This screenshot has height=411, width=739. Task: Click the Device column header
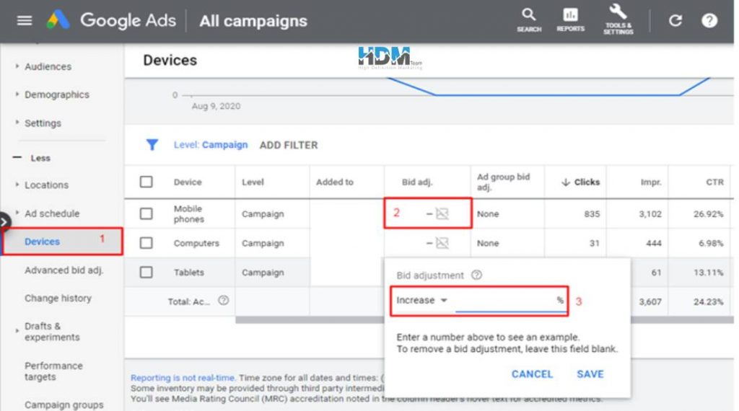click(188, 182)
